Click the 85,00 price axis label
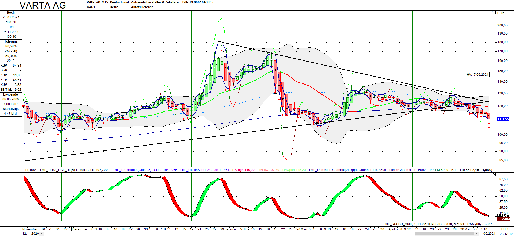The image size is (514, 236). [x=503, y=160]
